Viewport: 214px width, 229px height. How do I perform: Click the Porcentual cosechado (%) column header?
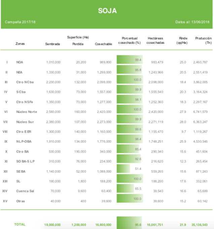click(x=129, y=41)
